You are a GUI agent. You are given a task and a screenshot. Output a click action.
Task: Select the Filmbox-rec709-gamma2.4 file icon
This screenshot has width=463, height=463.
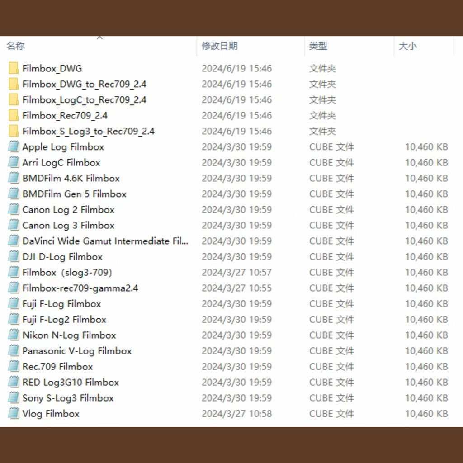pyautogui.click(x=13, y=288)
